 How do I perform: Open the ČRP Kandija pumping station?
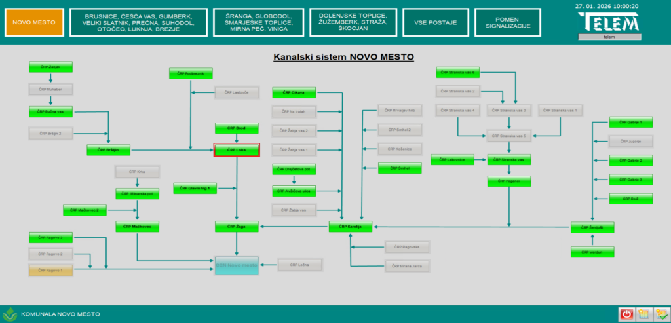pyautogui.click(x=351, y=227)
